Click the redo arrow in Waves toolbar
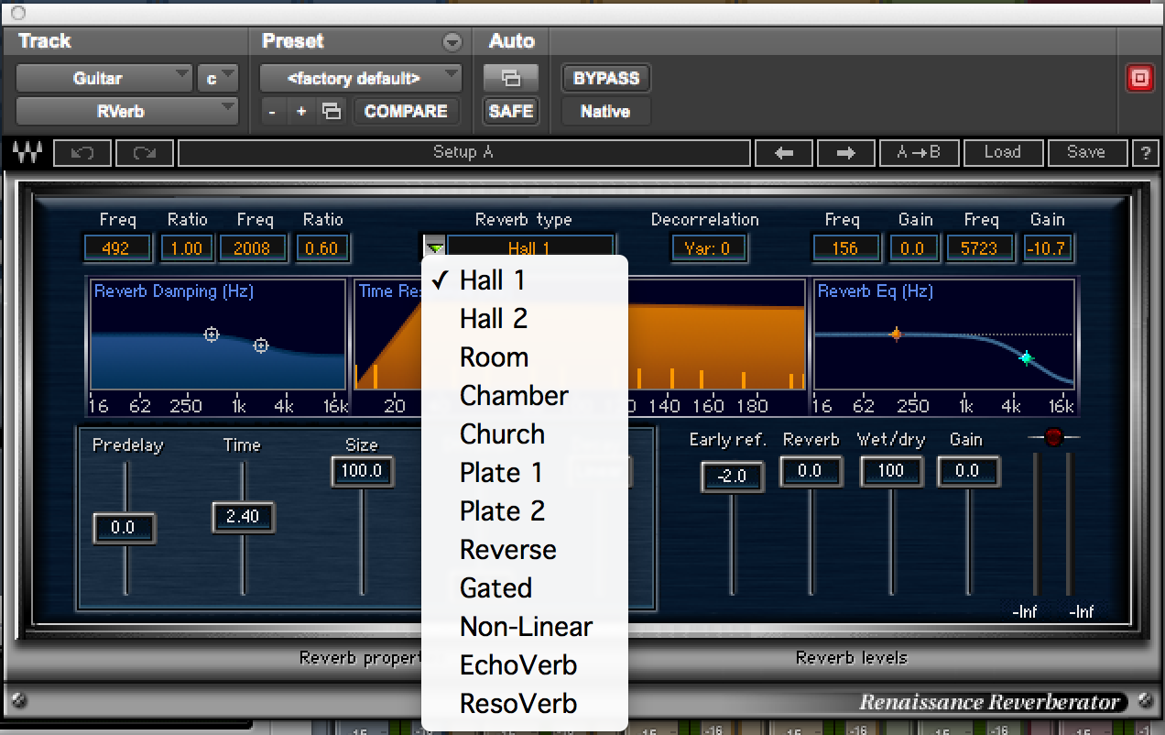The image size is (1165, 735). click(x=145, y=153)
